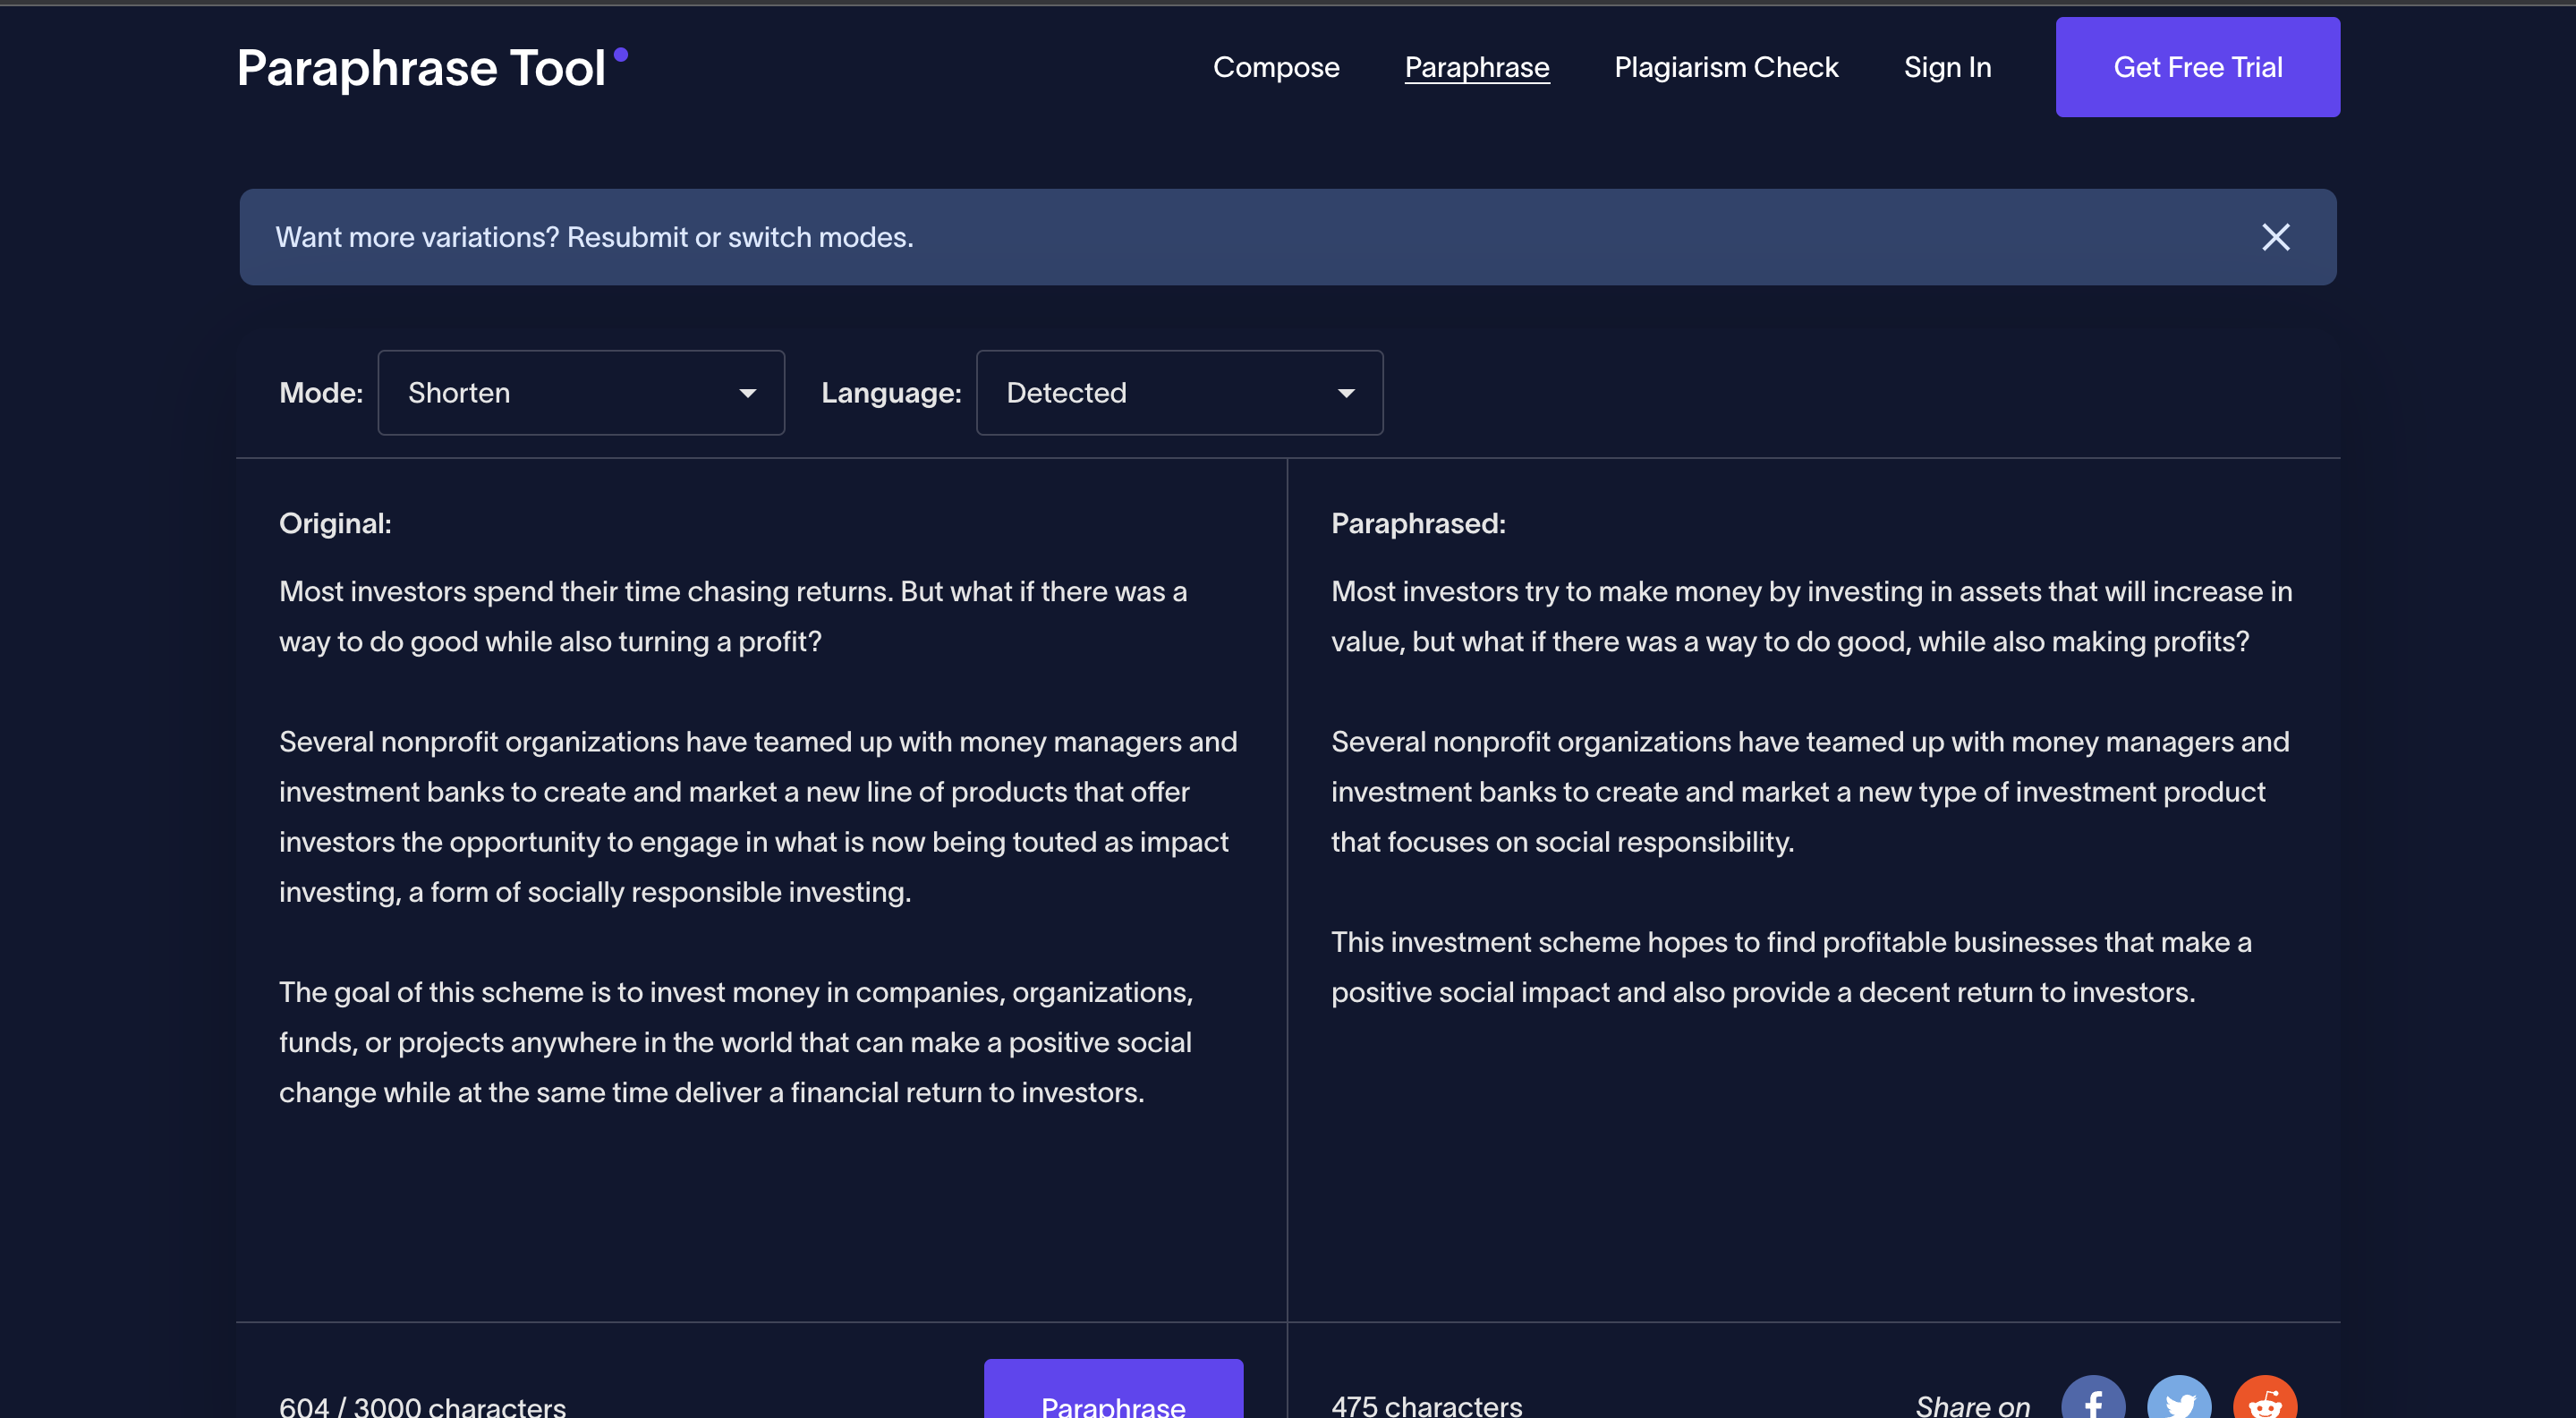Click the 'Mode:' label
This screenshot has width=2576, height=1418.
321,393
